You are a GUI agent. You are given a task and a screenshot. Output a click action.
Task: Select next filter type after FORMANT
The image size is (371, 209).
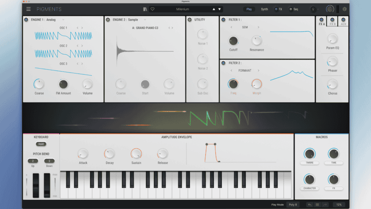tap(258, 70)
